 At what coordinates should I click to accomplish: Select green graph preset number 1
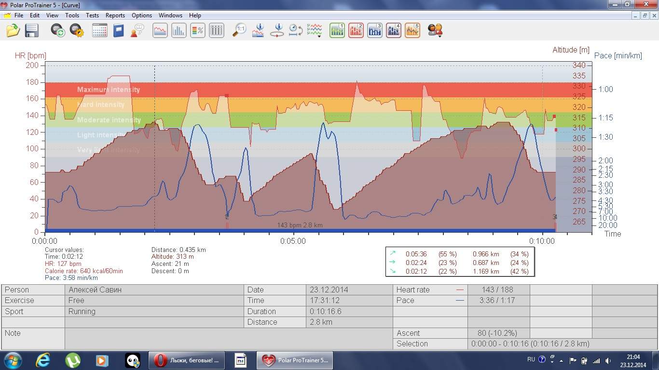(337, 30)
